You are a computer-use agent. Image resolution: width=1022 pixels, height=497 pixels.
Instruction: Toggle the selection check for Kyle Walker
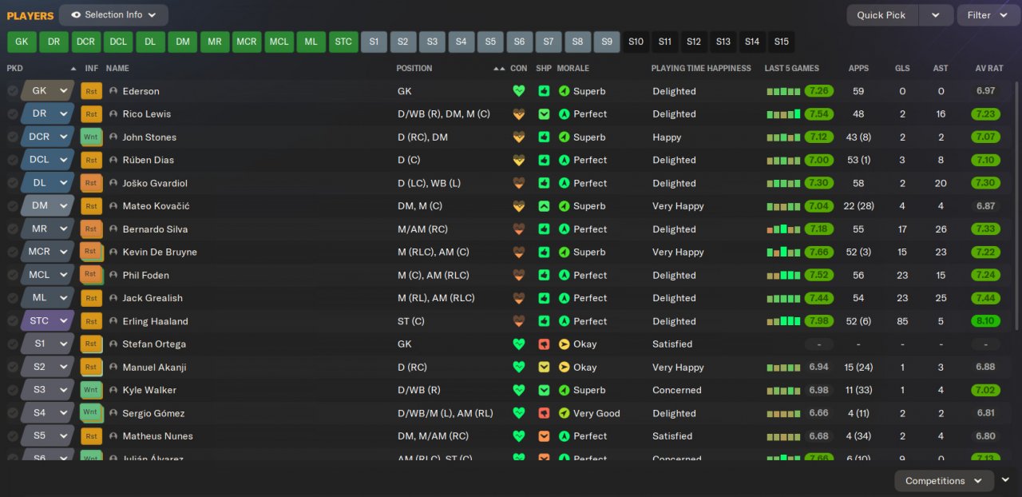pos(13,390)
